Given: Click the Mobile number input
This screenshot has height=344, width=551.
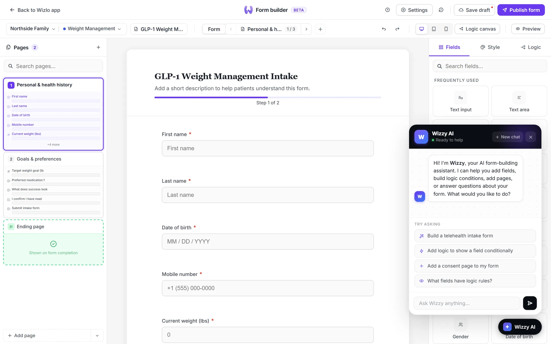Looking at the screenshot, I should [268, 288].
